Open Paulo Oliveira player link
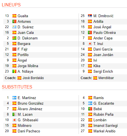Viewport: 127px width, 136px height. click(105, 32)
